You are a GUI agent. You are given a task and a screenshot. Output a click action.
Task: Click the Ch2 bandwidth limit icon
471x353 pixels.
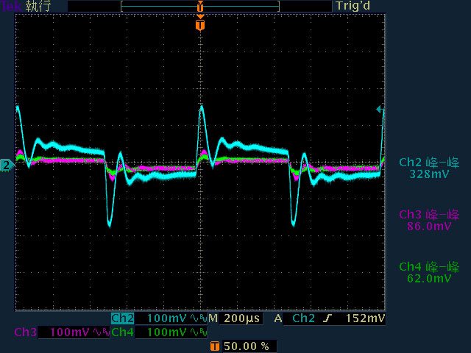196,318
